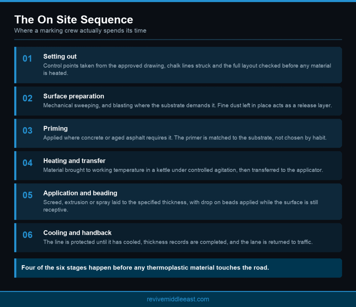Click The On Site Sequence title
356x307 pixels.
pyautogui.click(x=74, y=19)
